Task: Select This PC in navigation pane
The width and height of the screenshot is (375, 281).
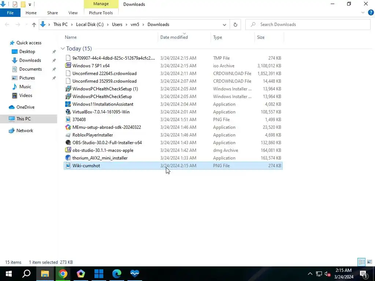Action: point(23,119)
